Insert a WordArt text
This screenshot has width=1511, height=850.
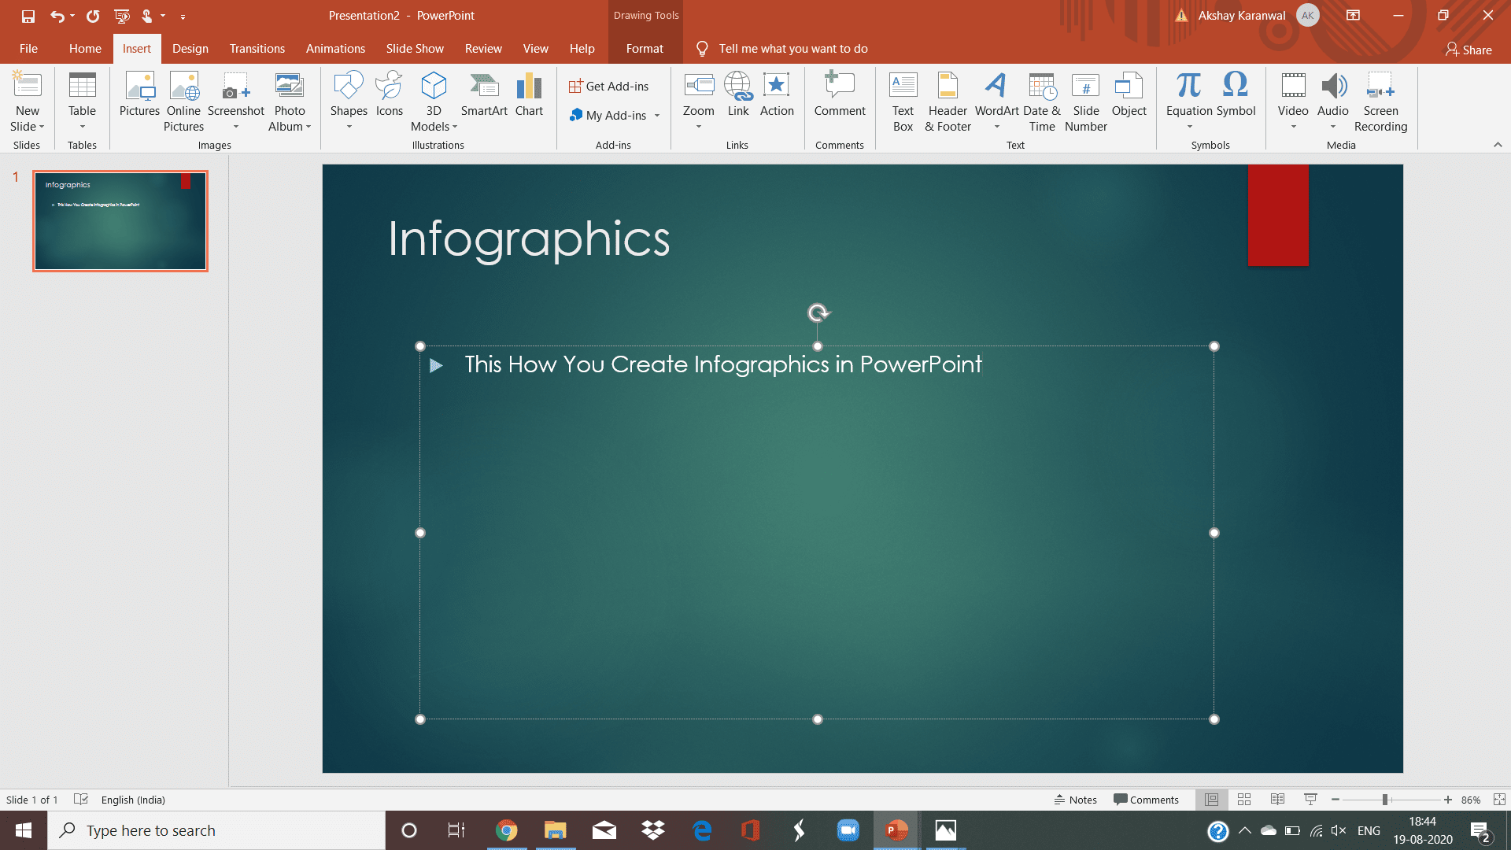pyautogui.click(x=996, y=94)
